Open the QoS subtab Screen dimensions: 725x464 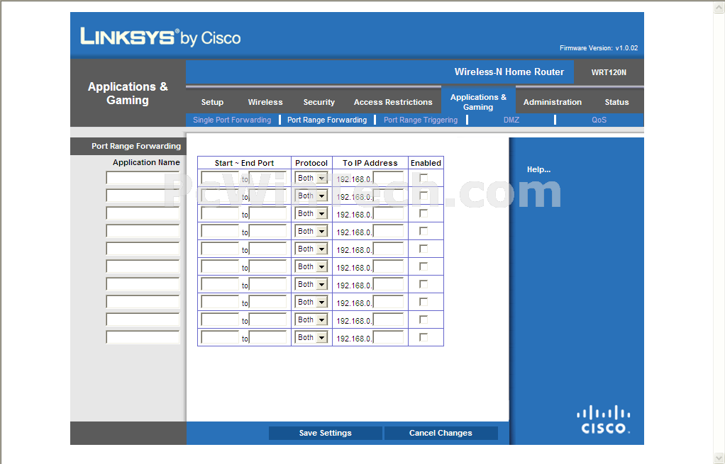(x=599, y=120)
